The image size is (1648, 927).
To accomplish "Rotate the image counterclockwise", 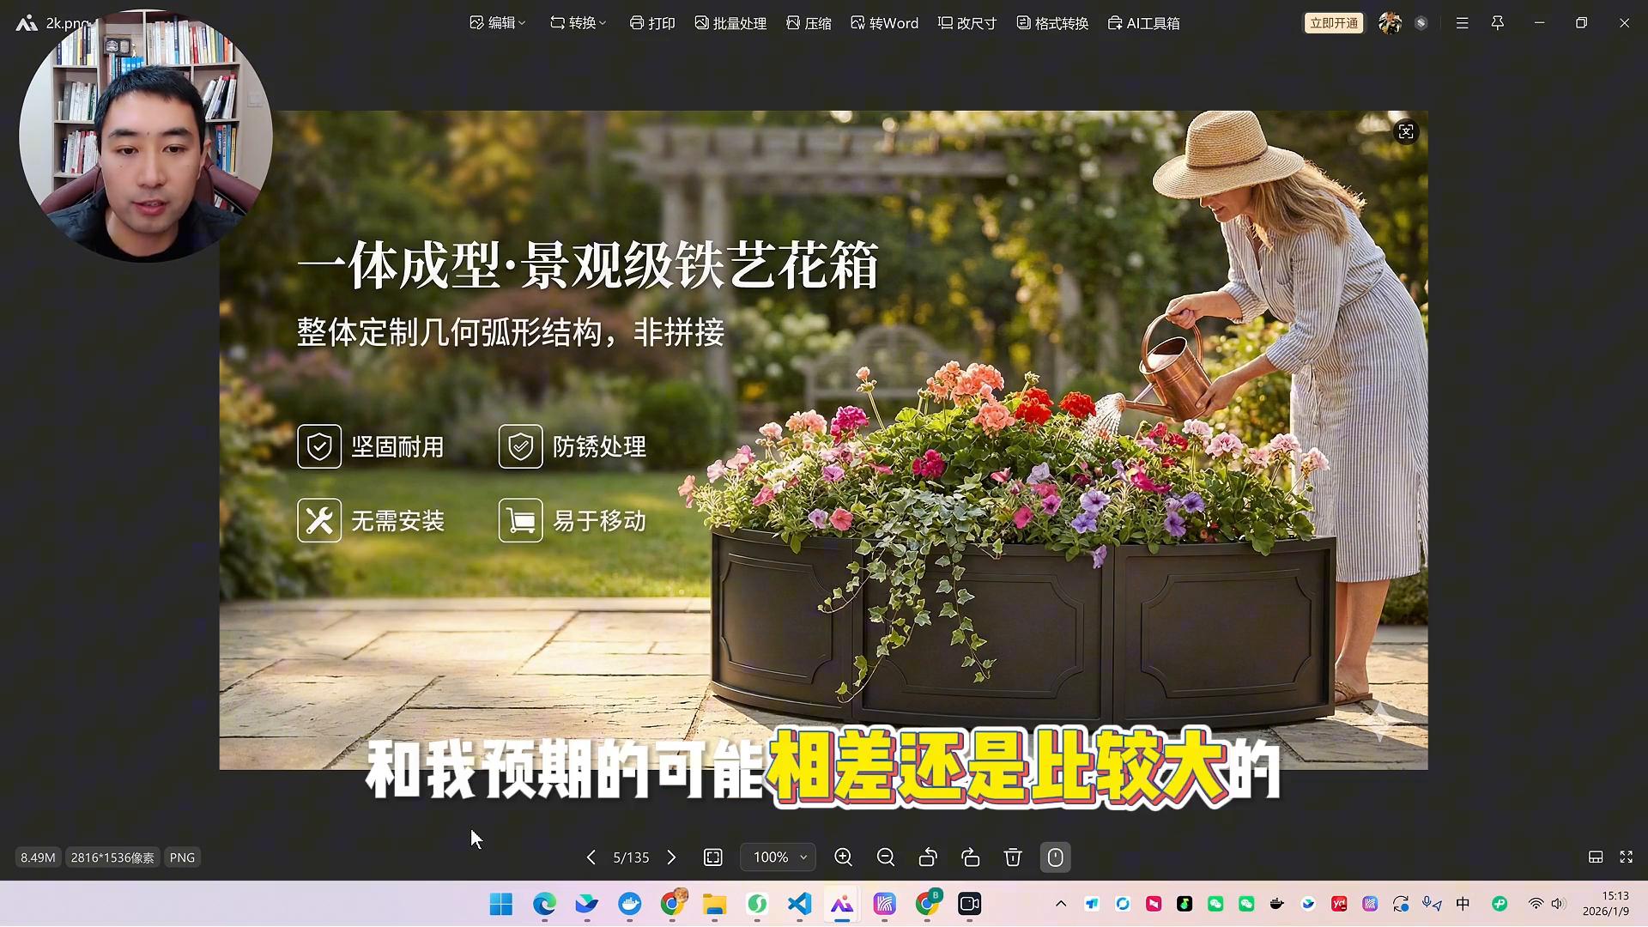I will tap(928, 857).
